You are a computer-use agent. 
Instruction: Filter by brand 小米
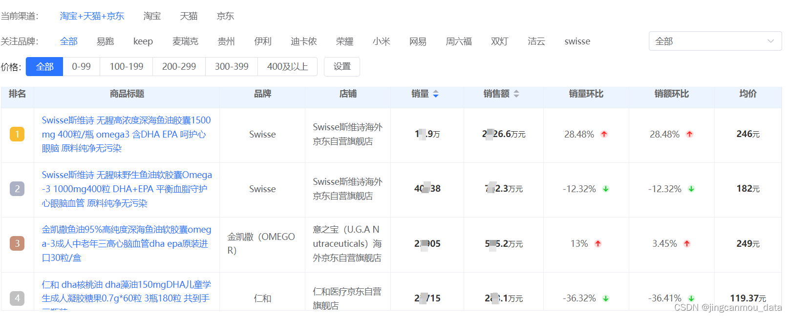pos(382,41)
